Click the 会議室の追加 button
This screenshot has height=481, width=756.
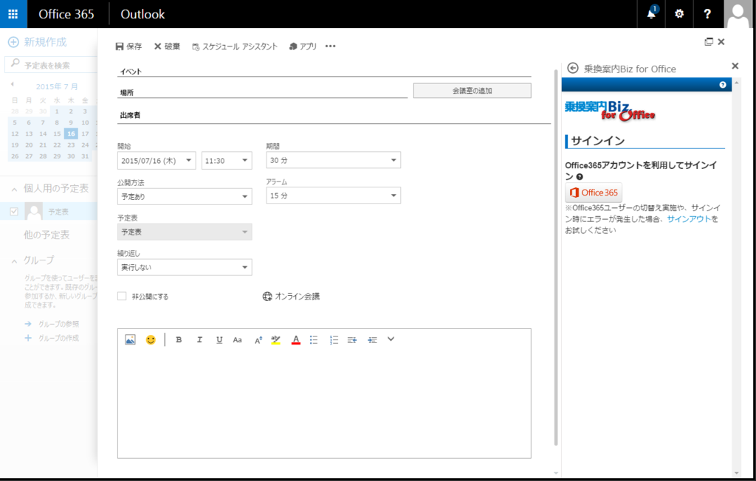(472, 90)
